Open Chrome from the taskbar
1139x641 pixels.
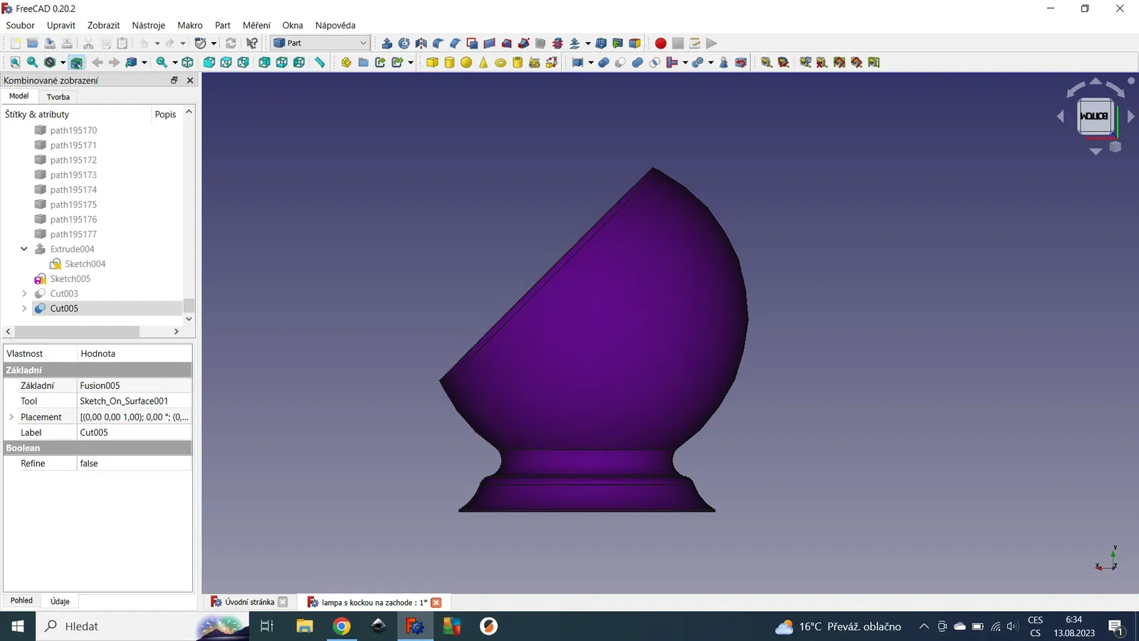pyautogui.click(x=342, y=627)
